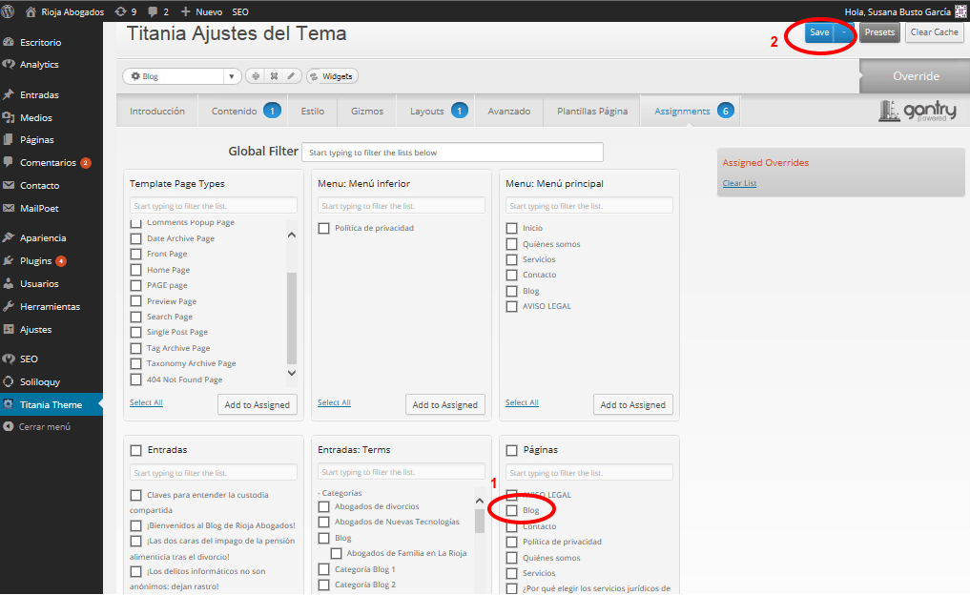Open Plugins in the sidebar
This screenshot has width=970, height=595.
(x=35, y=261)
